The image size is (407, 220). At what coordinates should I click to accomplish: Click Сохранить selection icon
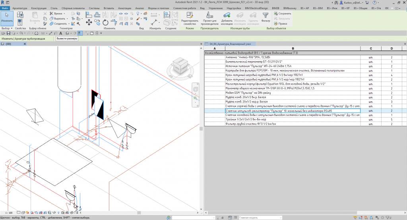click(283, 14)
